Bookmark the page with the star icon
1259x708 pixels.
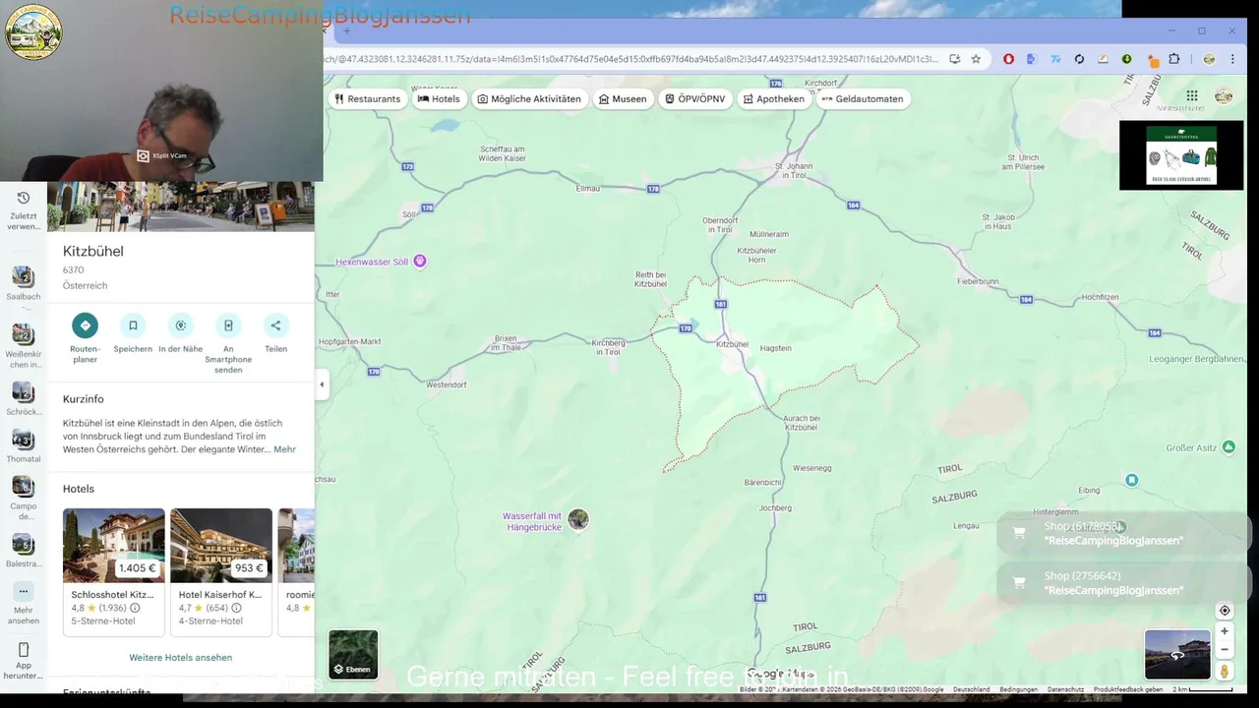976,59
